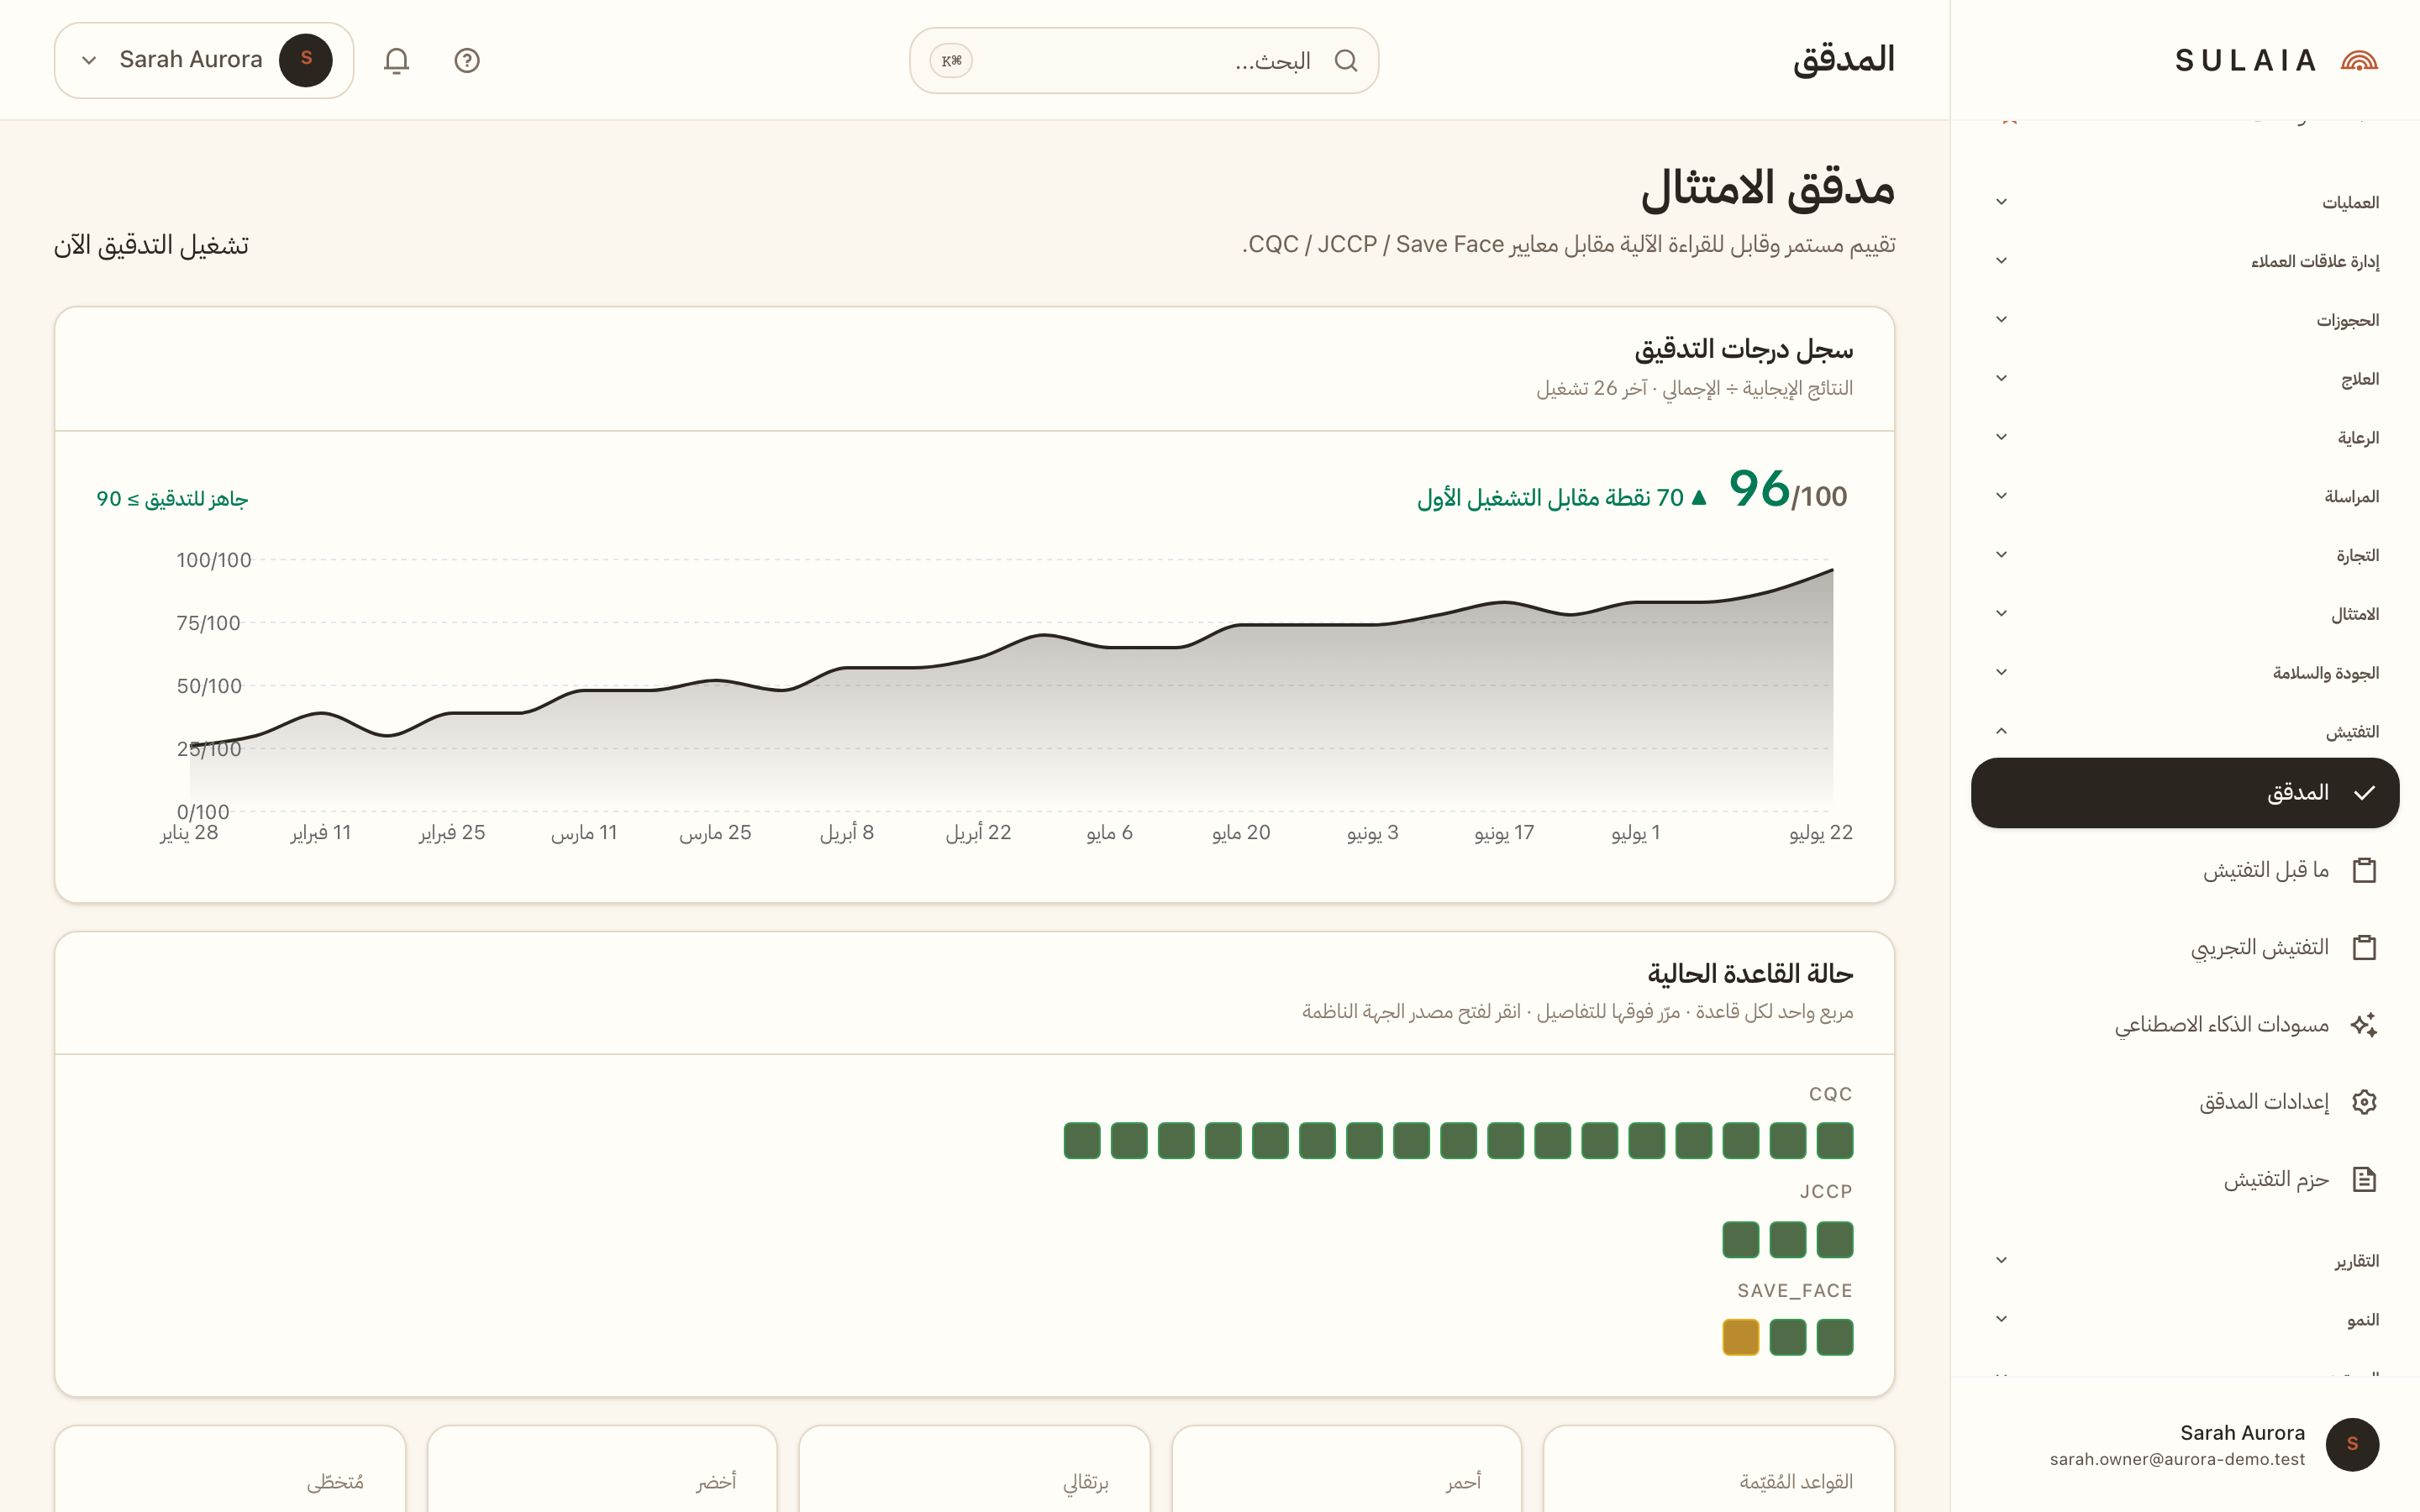Screen dimensions: 2420x1512
Task: Click the document icon for حزم التفتيش
Action: [2364, 1179]
